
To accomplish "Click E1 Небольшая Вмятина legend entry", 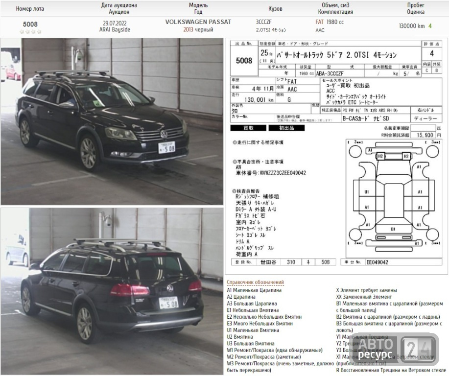I will [x=253, y=310].
